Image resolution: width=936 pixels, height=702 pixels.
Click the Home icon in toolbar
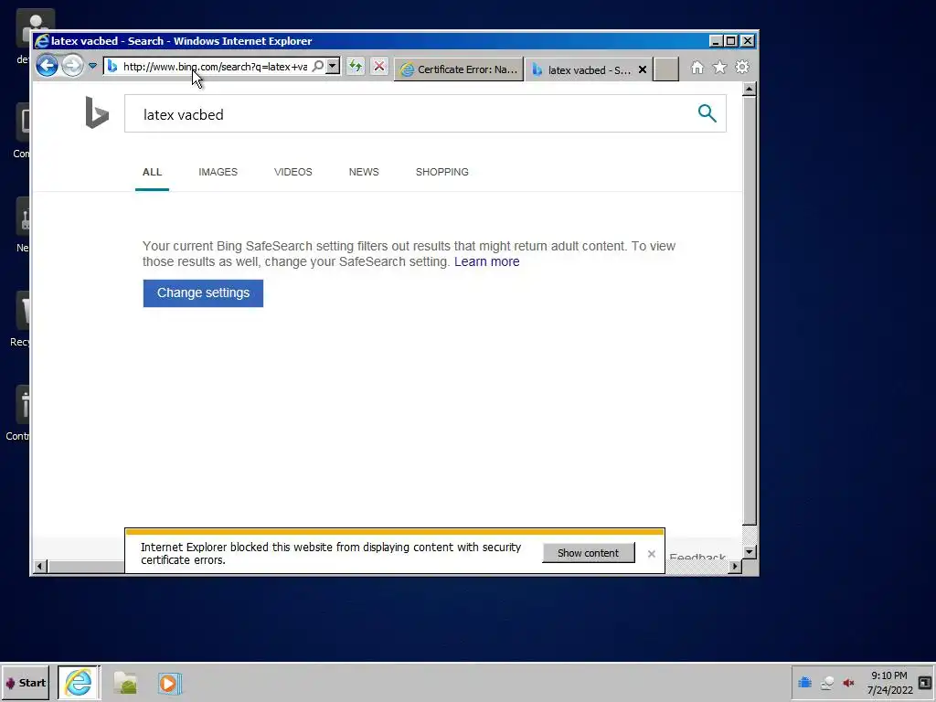pyautogui.click(x=697, y=68)
